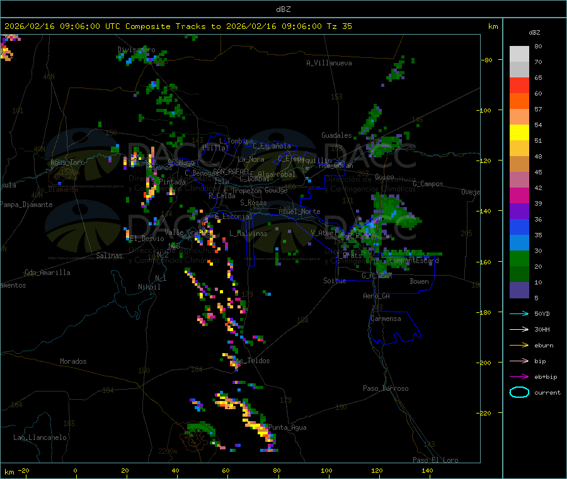Viewport: 567px width, 479px height.
Task: Click the '-220' tick on right axis
Action: [485, 414]
